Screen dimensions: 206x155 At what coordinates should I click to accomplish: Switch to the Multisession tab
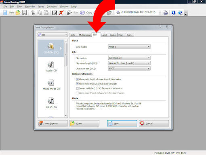click(x=85, y=35)
